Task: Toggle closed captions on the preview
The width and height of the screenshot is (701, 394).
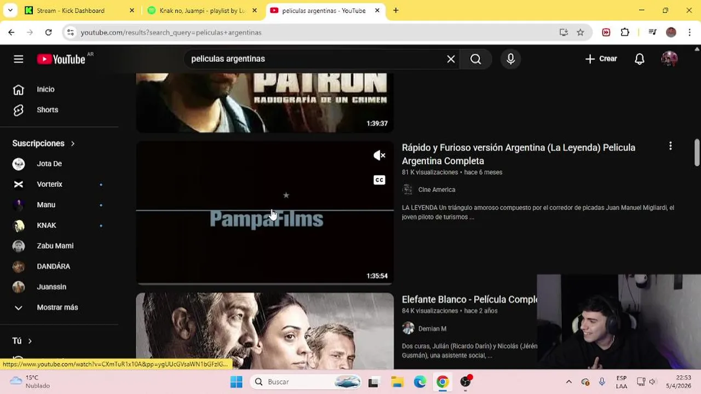Action: point(379,180)
